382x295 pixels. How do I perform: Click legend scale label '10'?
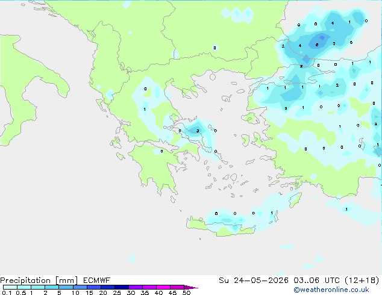[75, 293]
